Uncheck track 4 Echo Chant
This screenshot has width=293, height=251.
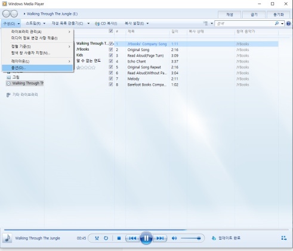(x=111, y=61)
